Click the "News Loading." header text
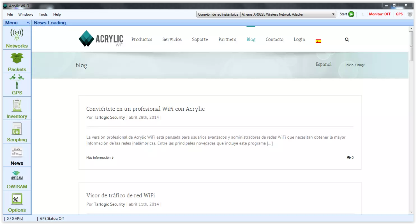 pyautogui.click(x=50, y=23)
